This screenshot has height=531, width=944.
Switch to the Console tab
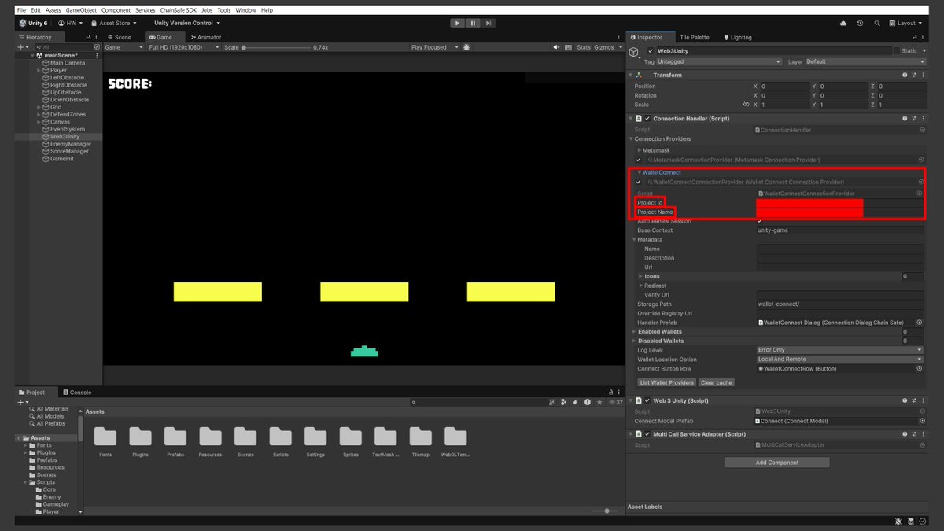tap(76, 392)
